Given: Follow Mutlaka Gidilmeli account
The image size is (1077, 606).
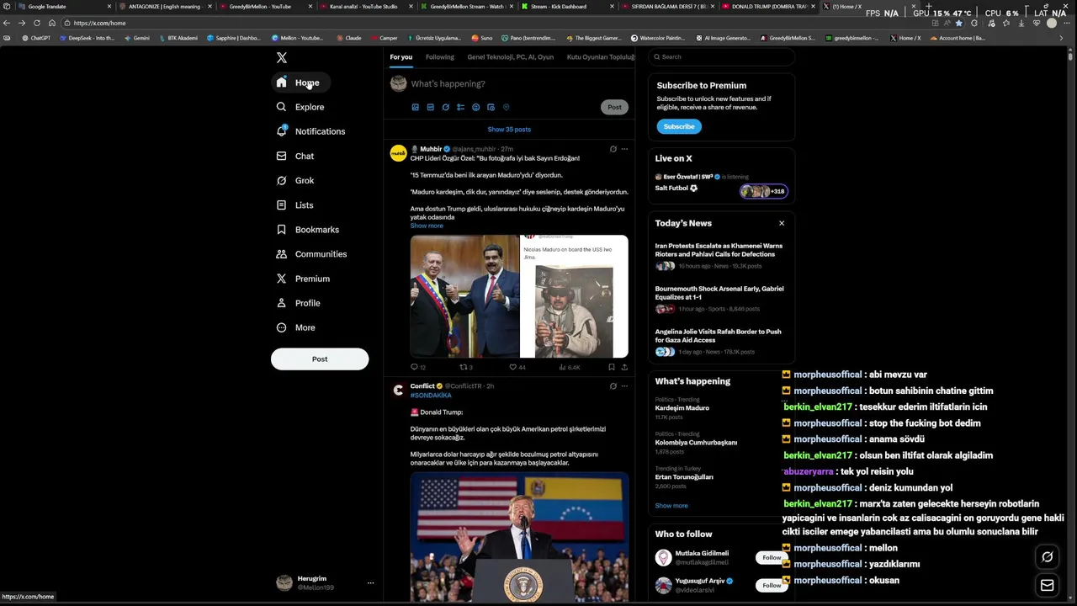Looking at the screenshot, I should coord(771,557).
